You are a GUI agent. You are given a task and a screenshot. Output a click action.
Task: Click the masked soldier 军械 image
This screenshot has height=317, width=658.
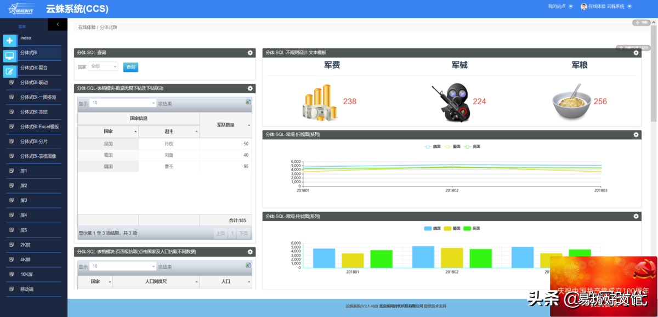[x=451, y=103]
